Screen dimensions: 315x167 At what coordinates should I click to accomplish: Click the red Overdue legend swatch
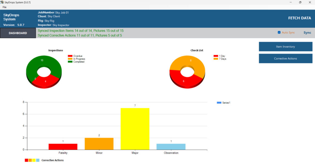[70, 56]
